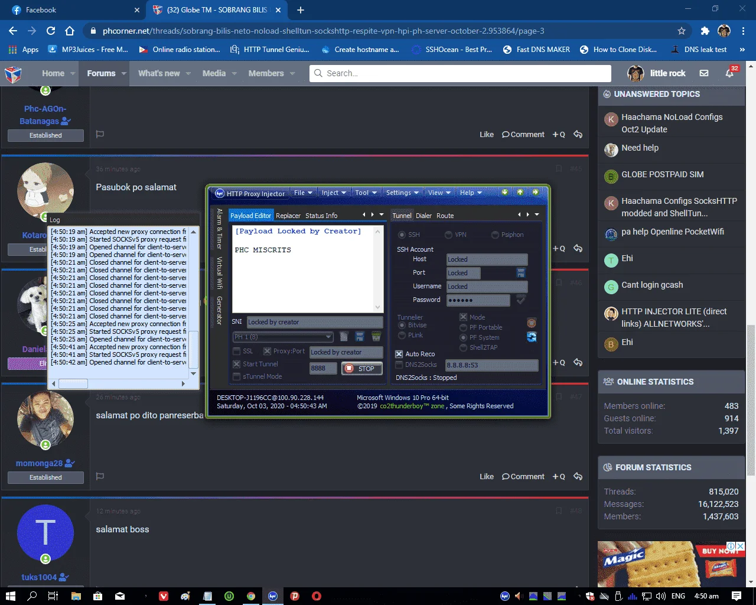Open momonga28's profile link
Image resolution: width=756 pixels, height=605 pixels.
(x=39, y=463)
